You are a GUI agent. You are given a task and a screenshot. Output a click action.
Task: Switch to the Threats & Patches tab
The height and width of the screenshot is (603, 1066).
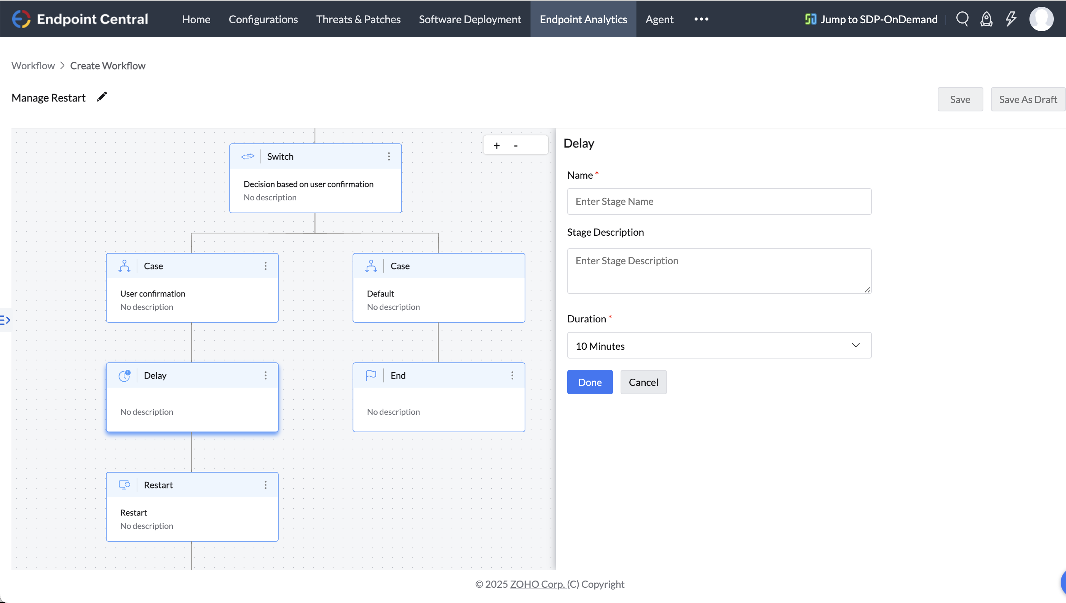[358, 19]
